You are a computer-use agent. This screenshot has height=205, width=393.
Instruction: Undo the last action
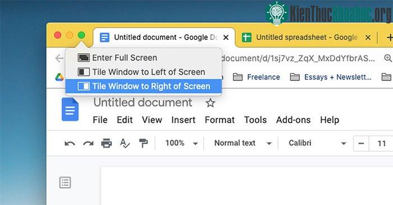tap(70, 143)
